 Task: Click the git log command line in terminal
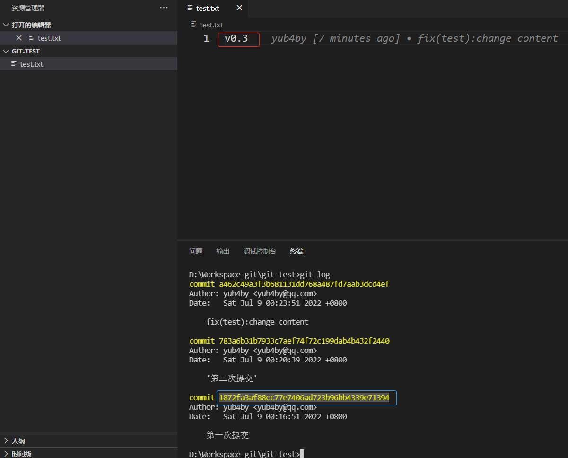point(260,274)
